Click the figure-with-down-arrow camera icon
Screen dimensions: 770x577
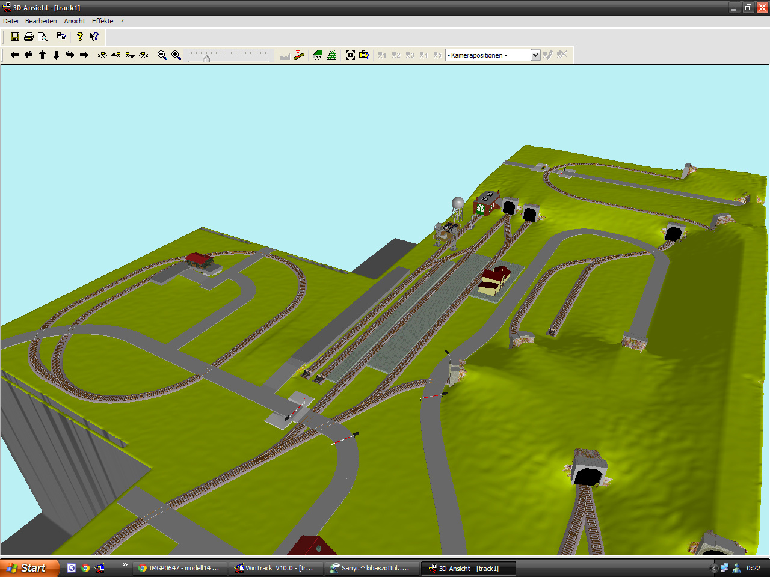click(x=130, y=55)
